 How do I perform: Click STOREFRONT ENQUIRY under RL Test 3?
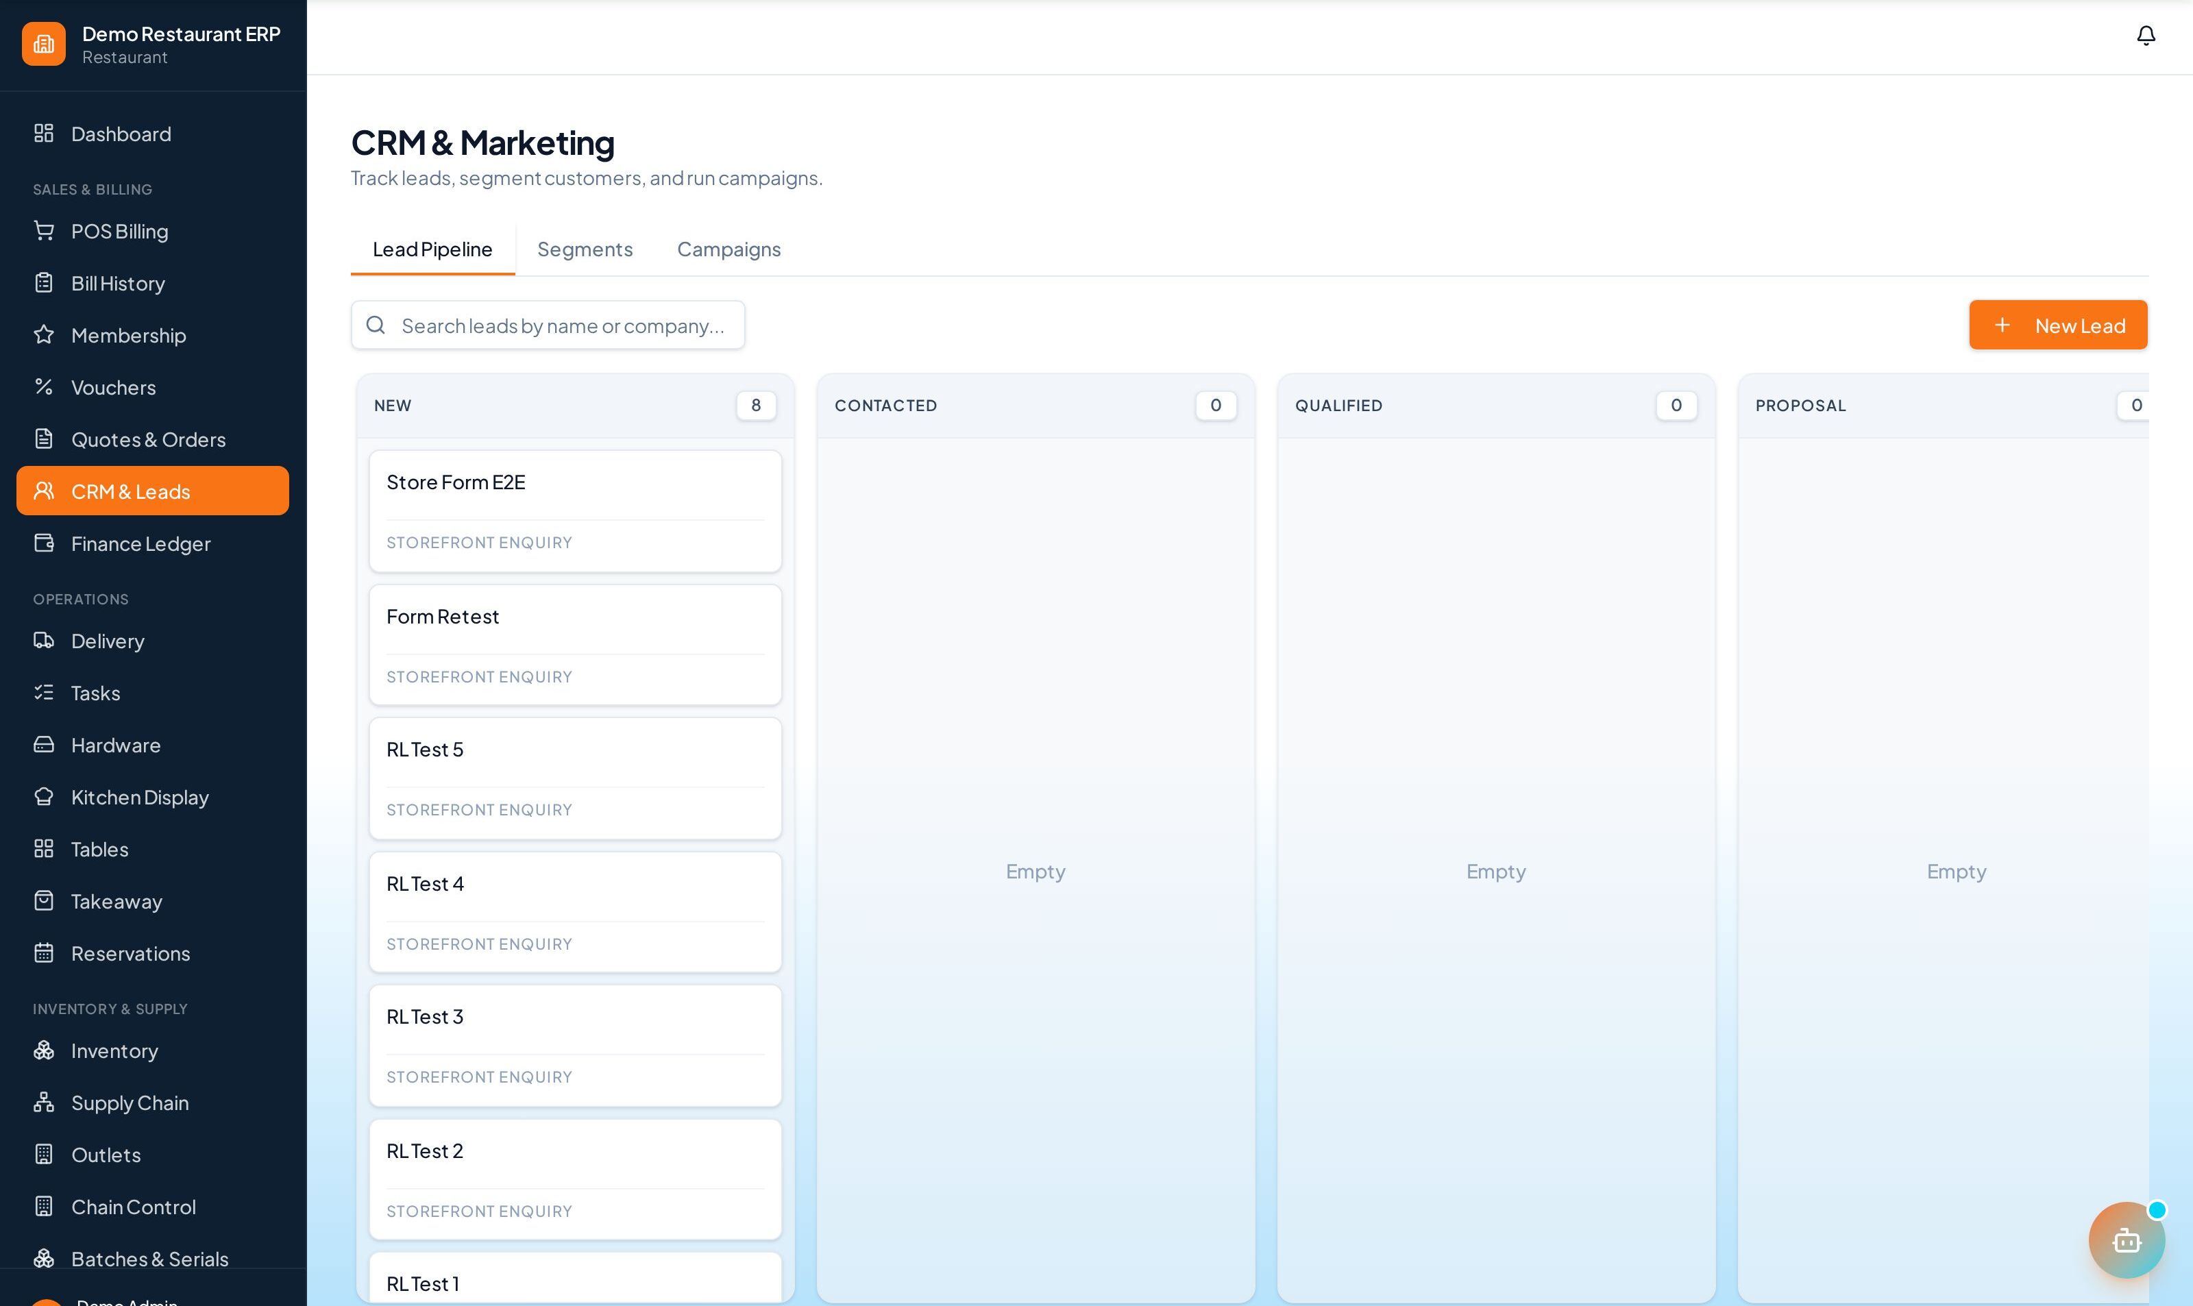click(x=479, y=1077)
